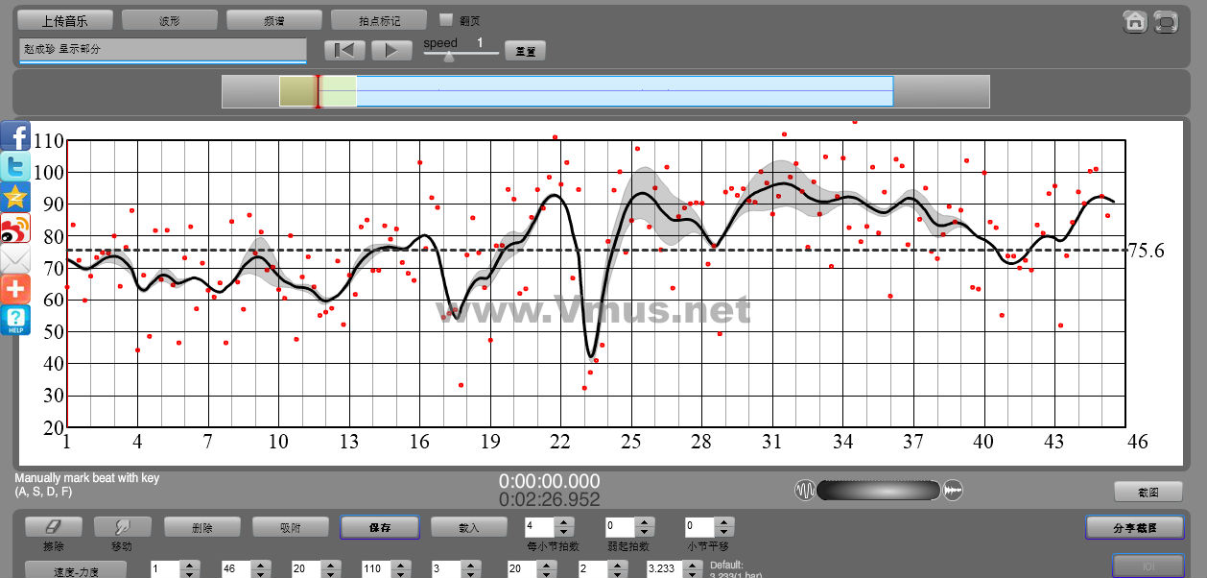Click the Facebook share icon

(x=15, y=136)
